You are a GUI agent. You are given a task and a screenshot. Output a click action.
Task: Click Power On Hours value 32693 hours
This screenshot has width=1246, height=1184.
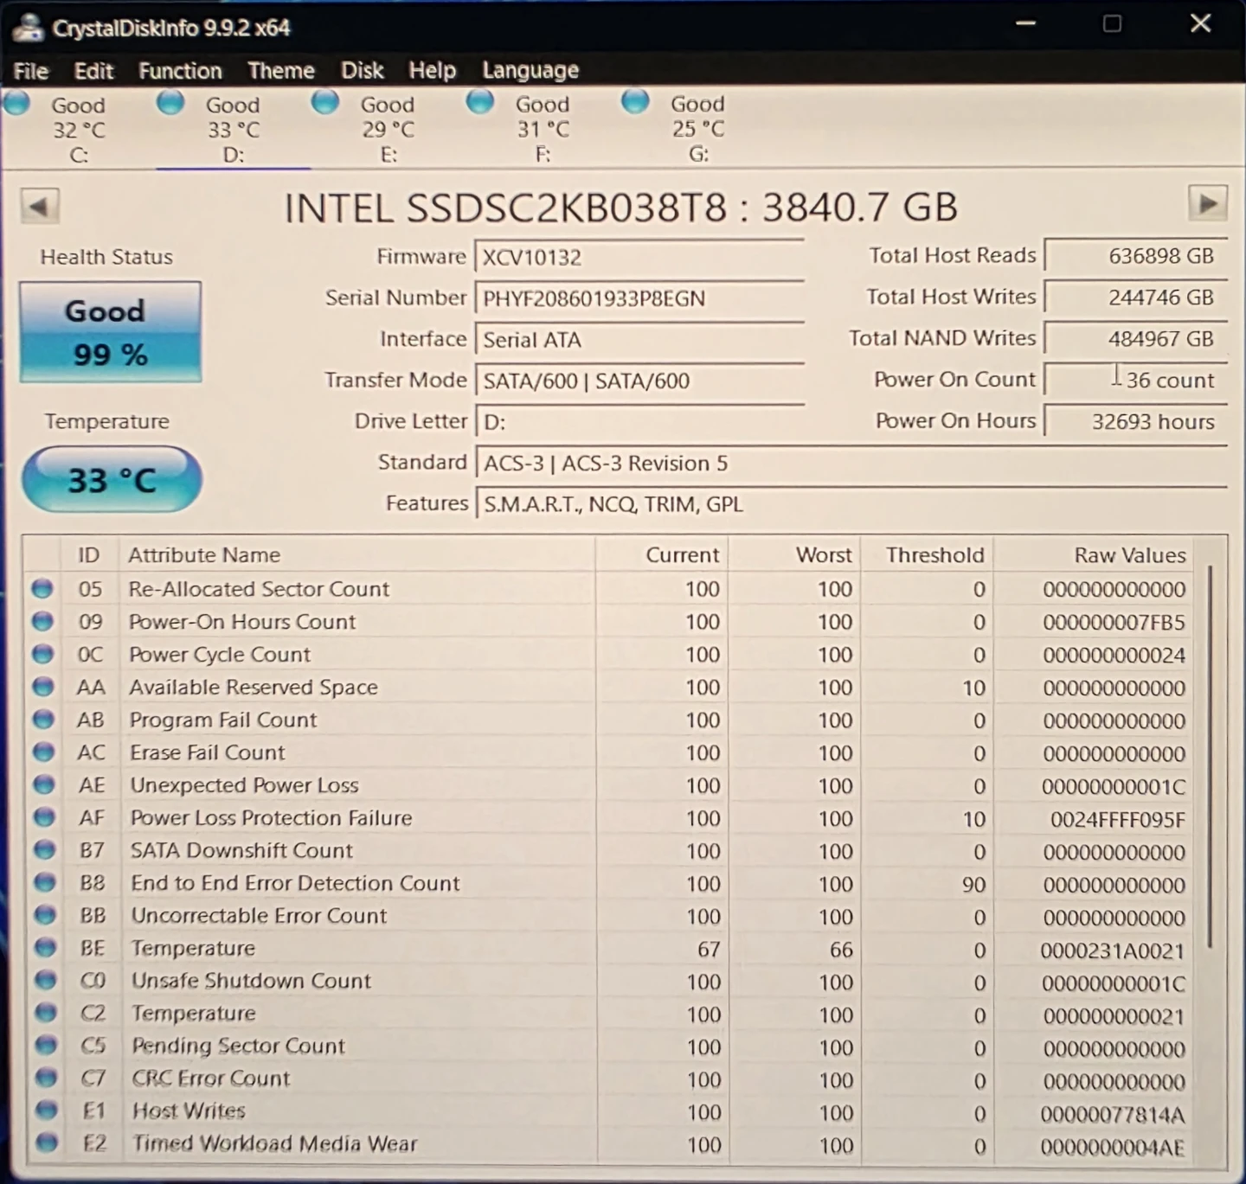[x=1136, y=421]
